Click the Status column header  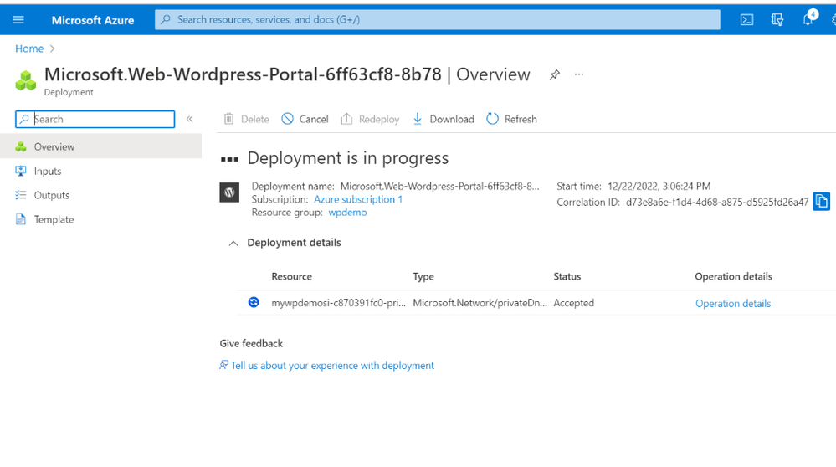pos(567,276)
